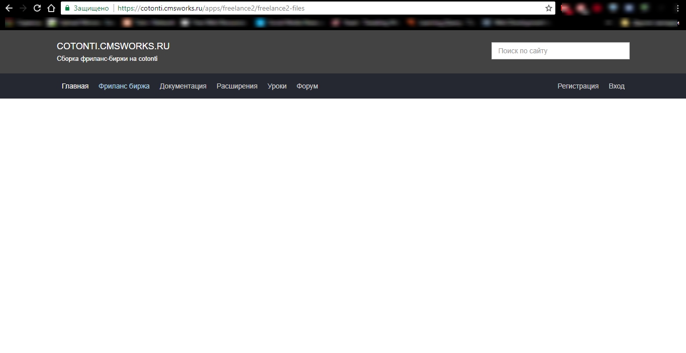Image resolution: width=686 pixels, height=353 pixels.
Task: Open the Расширения page
Action: (x=237, y=86)
